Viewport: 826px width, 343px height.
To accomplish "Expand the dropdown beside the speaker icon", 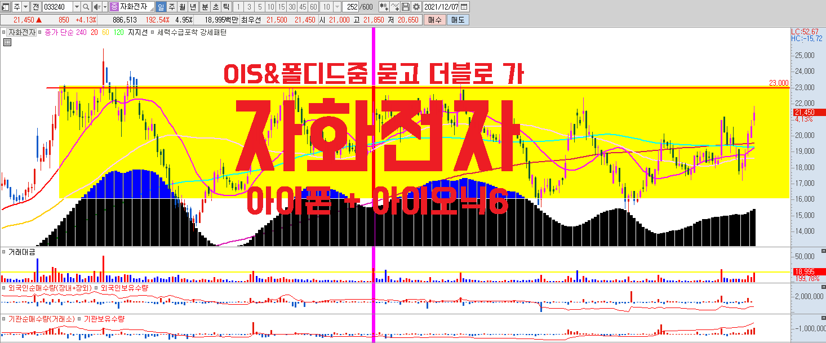I will point(105,7).
